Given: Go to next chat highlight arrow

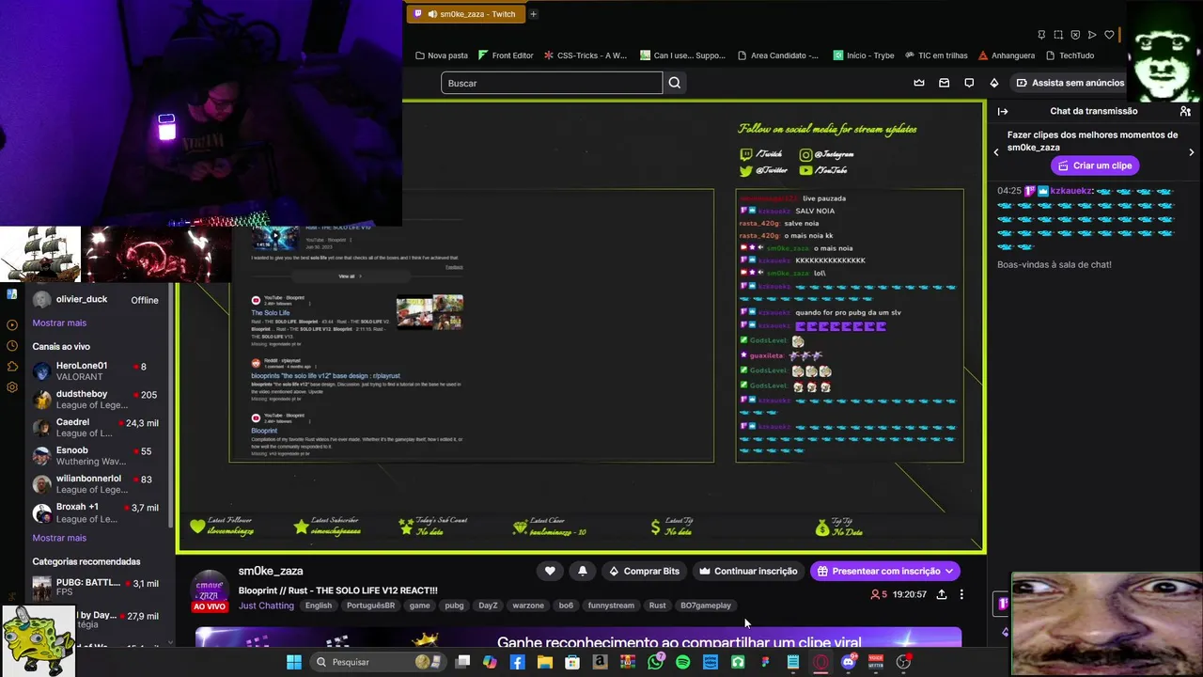Looking at the screenshot, I should pyautogui.click(x=1192, y=152).
